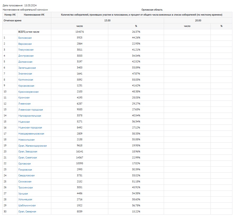Open the Орел, Заводская link

(x=28, y=152)
